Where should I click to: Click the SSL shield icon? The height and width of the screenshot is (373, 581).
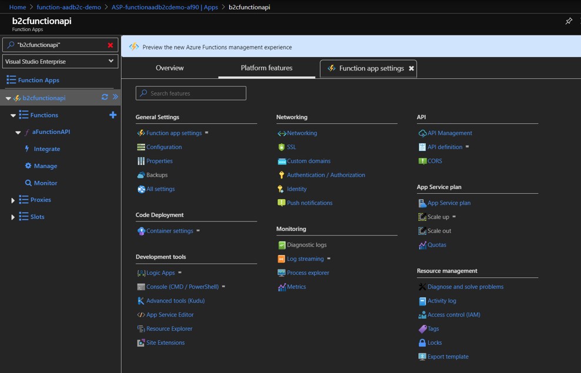[281, 147]
